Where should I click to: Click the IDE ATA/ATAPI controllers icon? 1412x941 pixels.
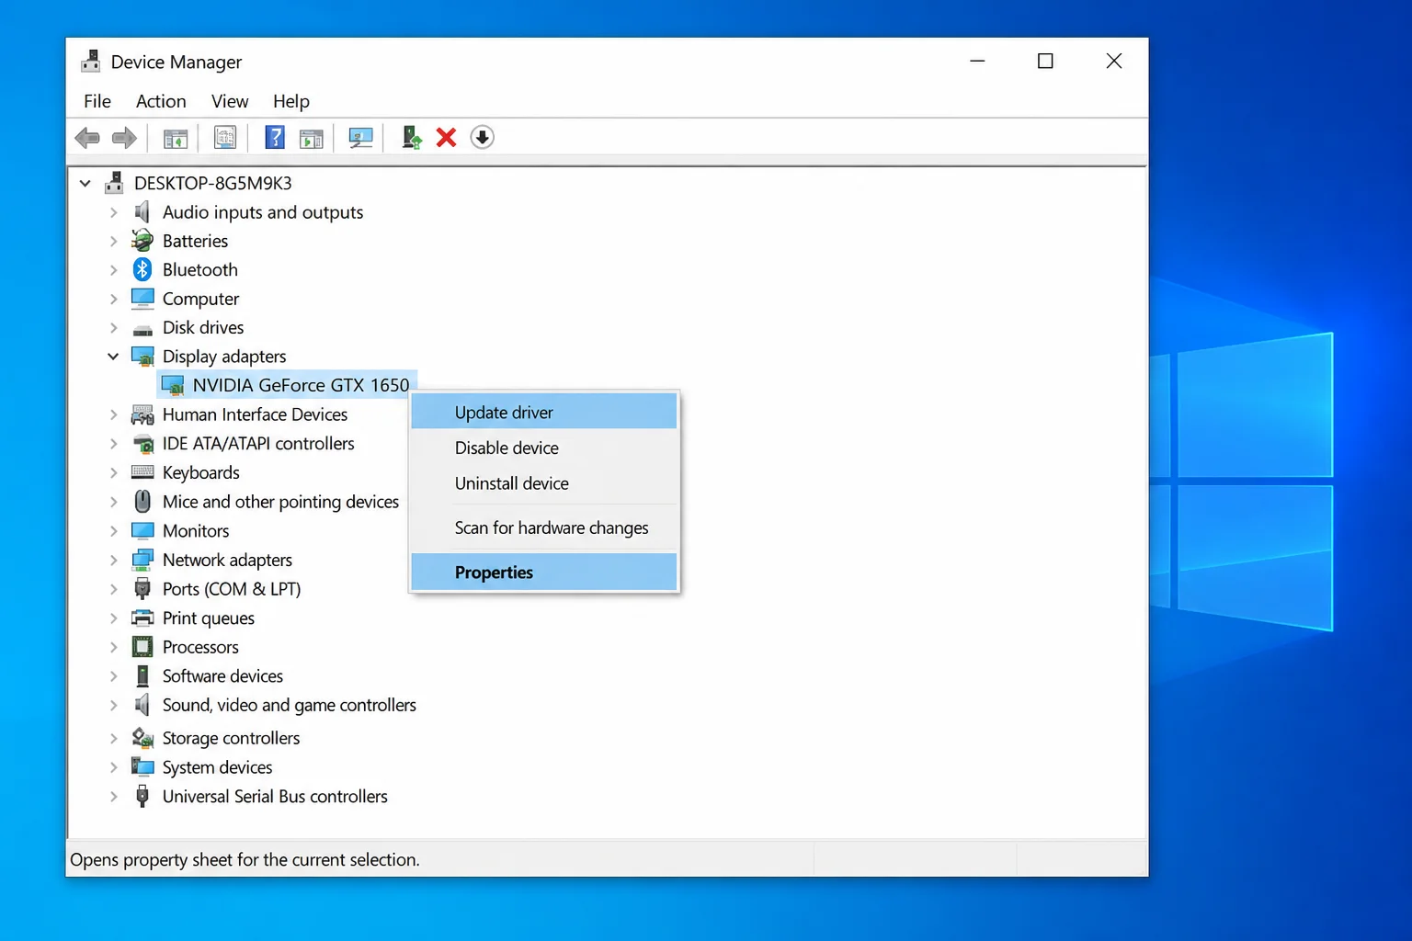click(143, 444)
